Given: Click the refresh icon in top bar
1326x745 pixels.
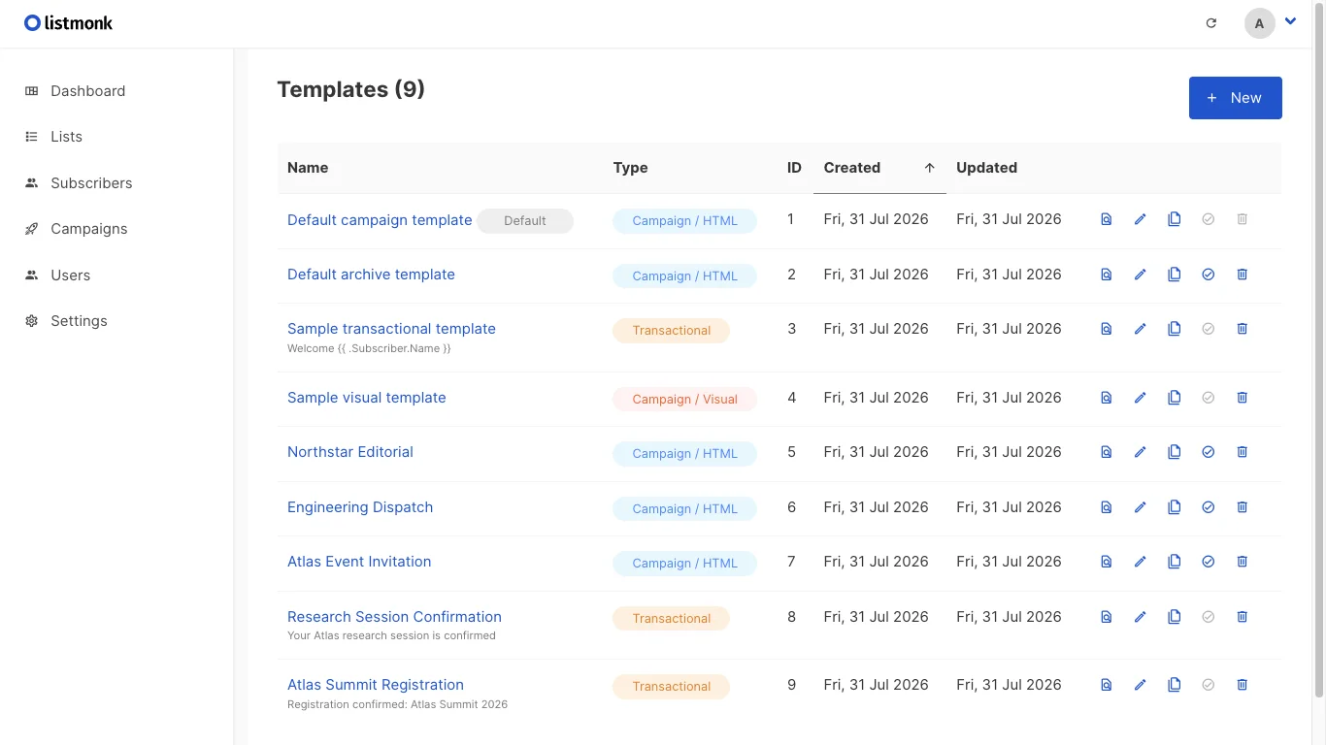Looking at the screenshot, I should pyautogui.click(x=1211, y=23).
